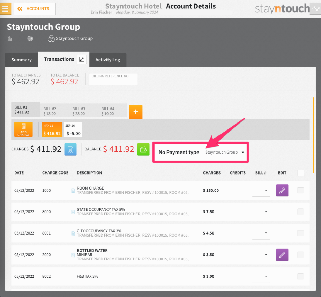The height and width of the screenshot is (297, 321).
Task: Check the State Occupancy Tax checkbox
Action: [300, 211]
